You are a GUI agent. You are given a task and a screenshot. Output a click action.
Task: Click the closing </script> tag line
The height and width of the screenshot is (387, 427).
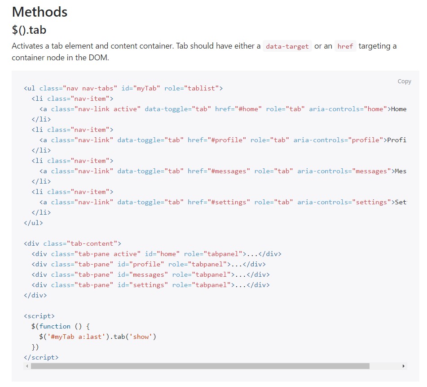(x=41, y=357)
